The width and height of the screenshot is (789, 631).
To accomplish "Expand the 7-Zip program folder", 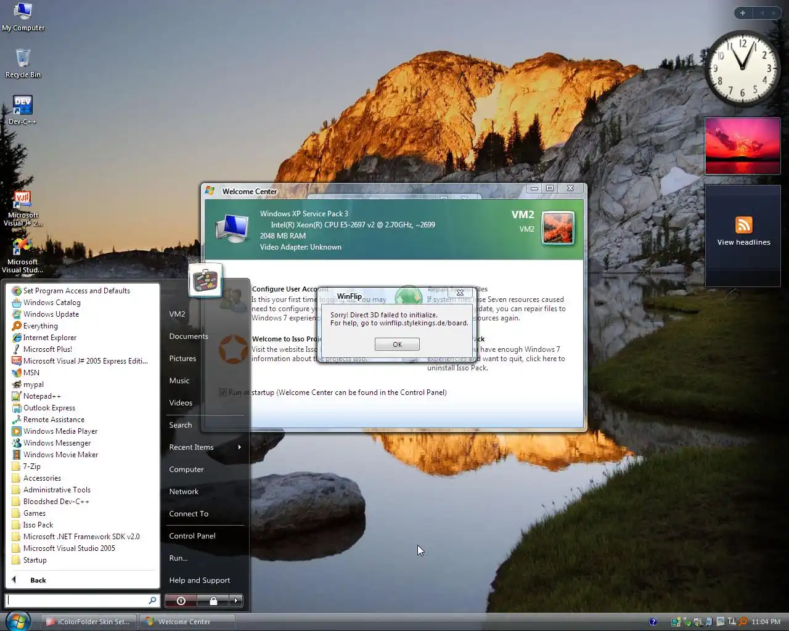I will (31, 466).
